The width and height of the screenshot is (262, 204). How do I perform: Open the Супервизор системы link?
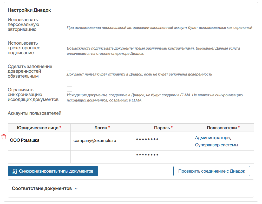pyautogui.click(x=216, y=145)
